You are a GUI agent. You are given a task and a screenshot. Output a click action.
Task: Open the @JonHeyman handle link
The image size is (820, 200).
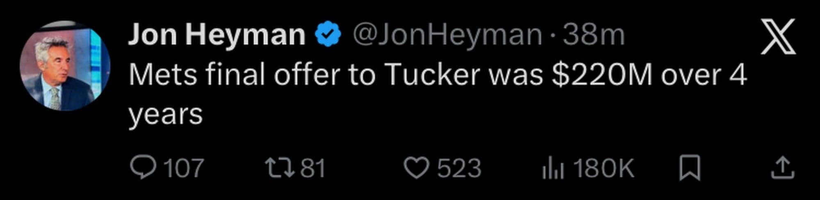pos(447,35)
